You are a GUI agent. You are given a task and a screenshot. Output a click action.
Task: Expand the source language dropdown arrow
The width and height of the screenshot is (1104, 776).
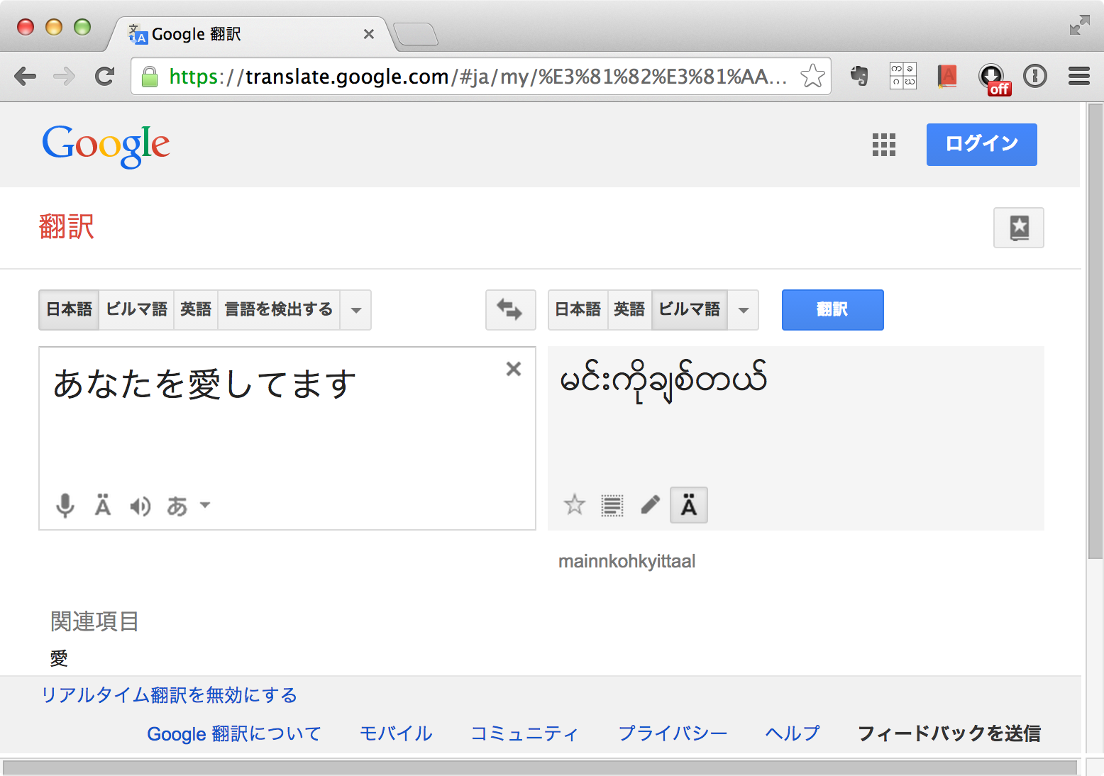[x=356, y=310]
